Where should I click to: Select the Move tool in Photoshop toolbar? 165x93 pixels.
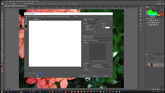(2, 9)
